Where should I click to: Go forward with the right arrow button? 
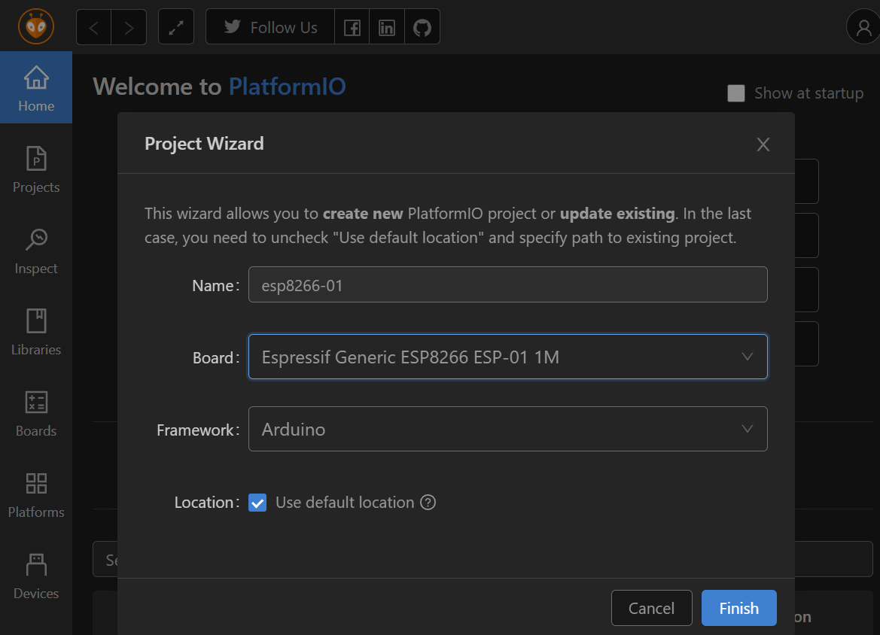(129, 27)
